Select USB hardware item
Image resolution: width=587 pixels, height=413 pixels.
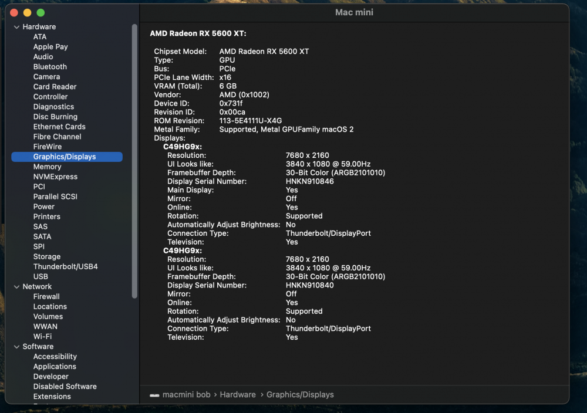[41, 276]
